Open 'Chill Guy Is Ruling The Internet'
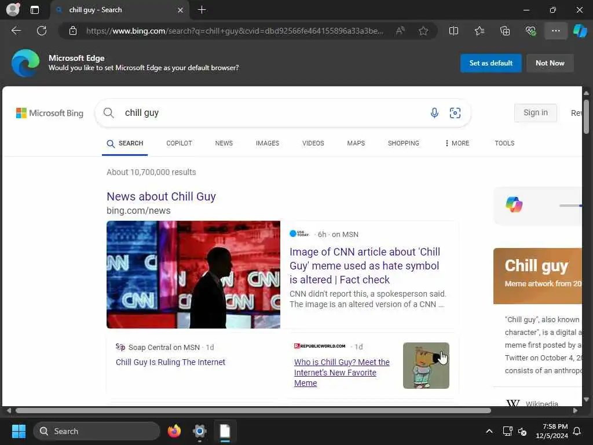593x445 pixels. point(171,362)
